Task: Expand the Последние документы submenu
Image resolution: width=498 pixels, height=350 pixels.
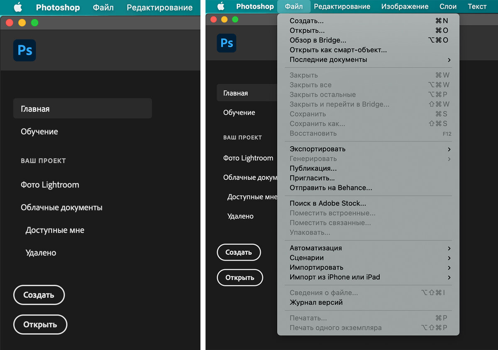Action: [369, 60]
